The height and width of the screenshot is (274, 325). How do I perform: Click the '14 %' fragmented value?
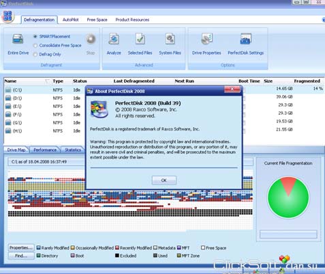[318, 88]
